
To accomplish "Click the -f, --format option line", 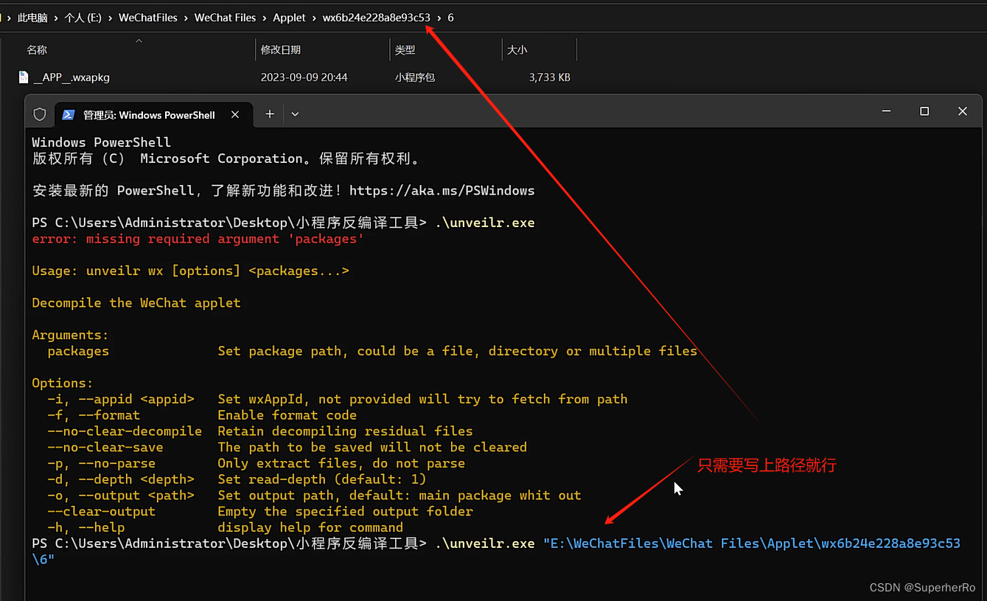I will (202, 415).
